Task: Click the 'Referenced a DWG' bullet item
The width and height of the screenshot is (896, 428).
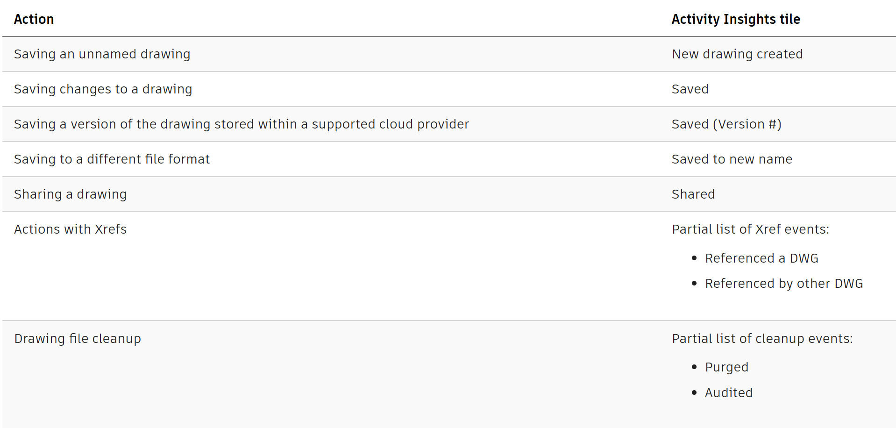Action: pyautogui.click(x=761, y=258)
